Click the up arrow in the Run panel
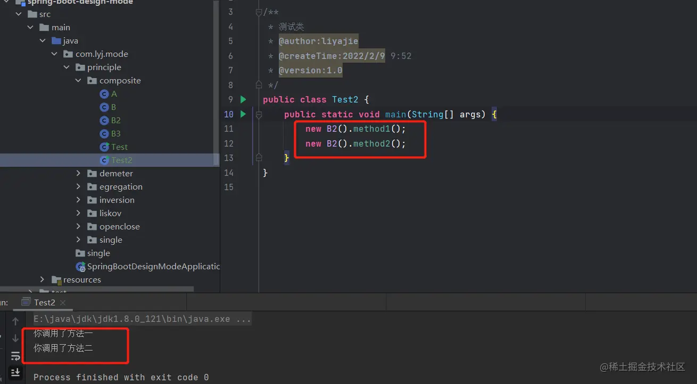Screen dimensions: 697x384 (x=15, y=321)
